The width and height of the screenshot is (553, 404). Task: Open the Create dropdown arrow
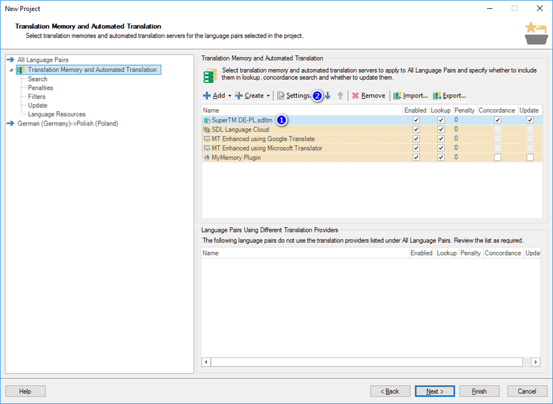[268, 96]
